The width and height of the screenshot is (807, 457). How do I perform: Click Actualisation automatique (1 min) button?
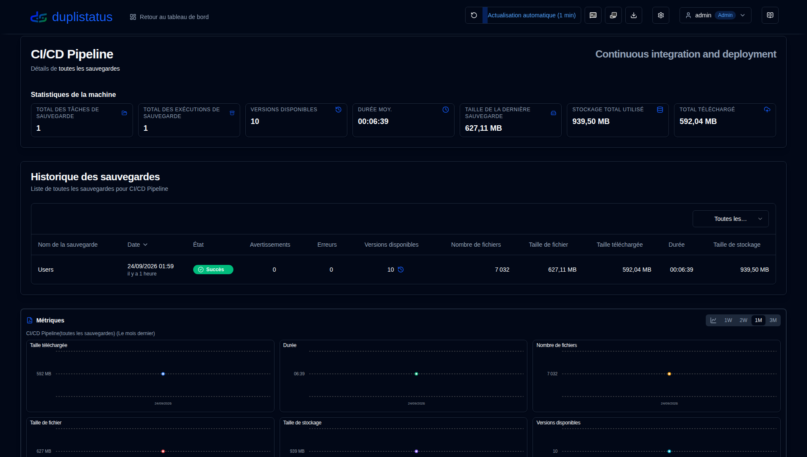pyautogui.click(x=532, y=15)
